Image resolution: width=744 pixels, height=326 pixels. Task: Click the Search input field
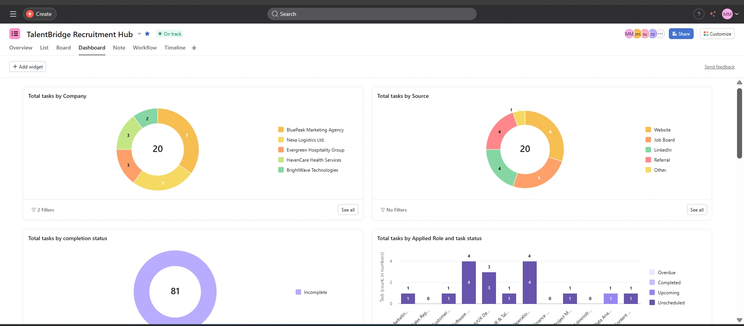coord(372,14)
